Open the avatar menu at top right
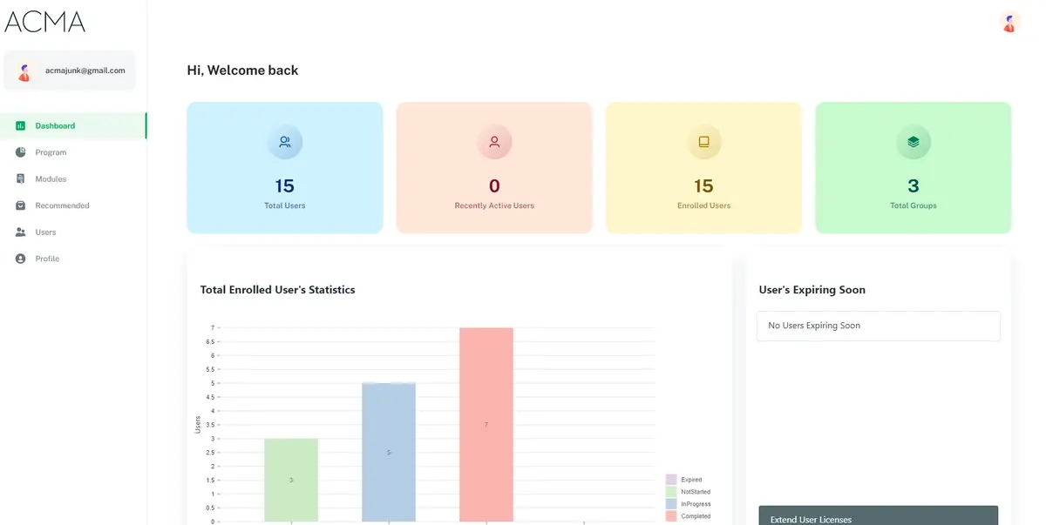1046x525 pixels. click(x=1009, y=23)
